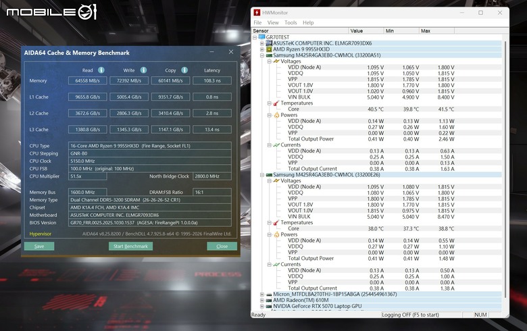Collapse the Samsung 33200A51 memory node

coord(262,55)
